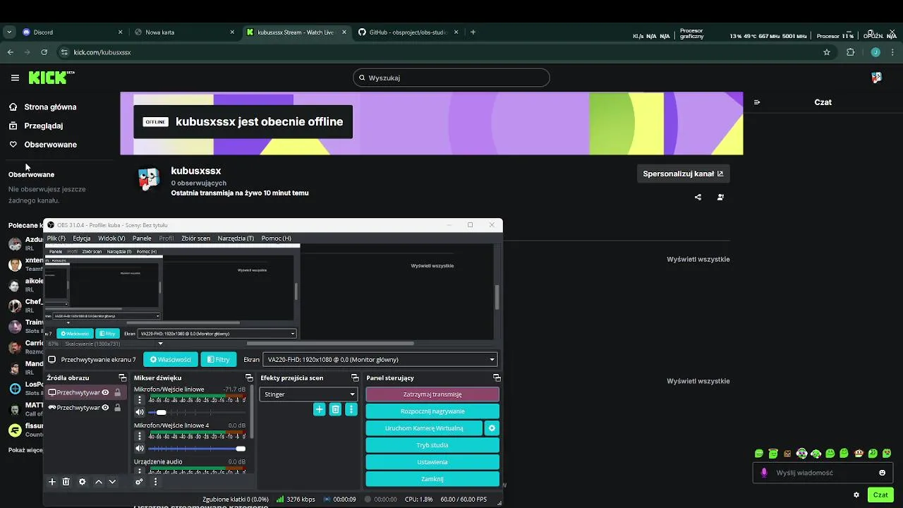Toggle lock on the first Przechwytywar source
The height and width of the screenshot is (508, 903).
[x=117, y=393]
